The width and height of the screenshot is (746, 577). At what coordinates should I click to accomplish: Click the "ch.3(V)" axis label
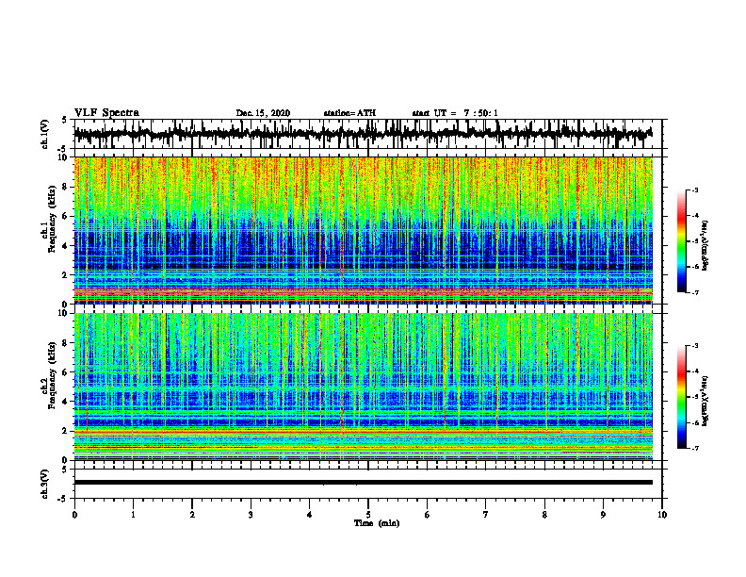pos(46,484)
